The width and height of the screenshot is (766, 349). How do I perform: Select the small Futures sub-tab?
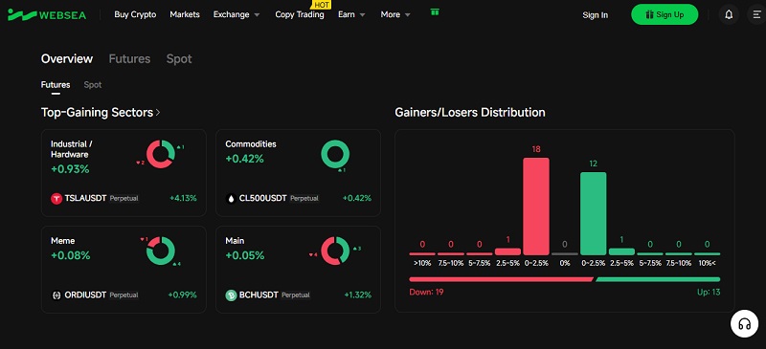(56, 85)
